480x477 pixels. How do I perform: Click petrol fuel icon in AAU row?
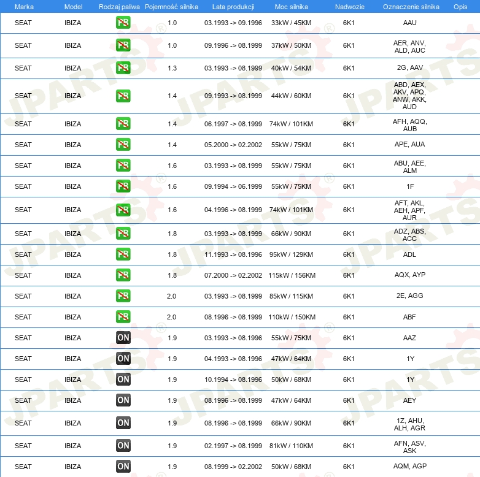tap(123, 23)
